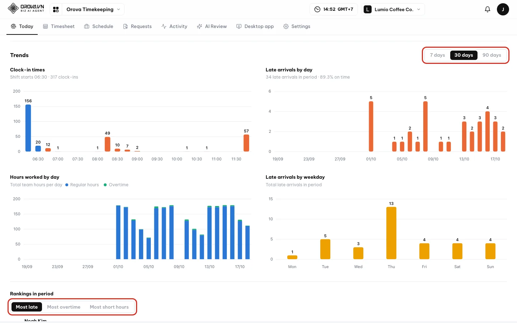Image resolution: width=517 pixels, height=323 pixels.
Task: Click the clock icon next to 14:52
Action: point(317,9)
